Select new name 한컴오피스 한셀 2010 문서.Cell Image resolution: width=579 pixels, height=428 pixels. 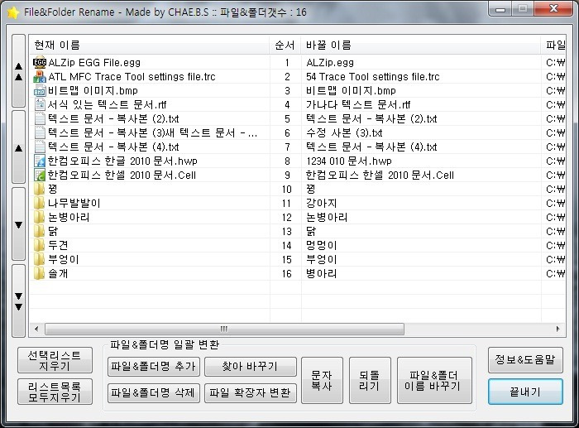[380, 176]
